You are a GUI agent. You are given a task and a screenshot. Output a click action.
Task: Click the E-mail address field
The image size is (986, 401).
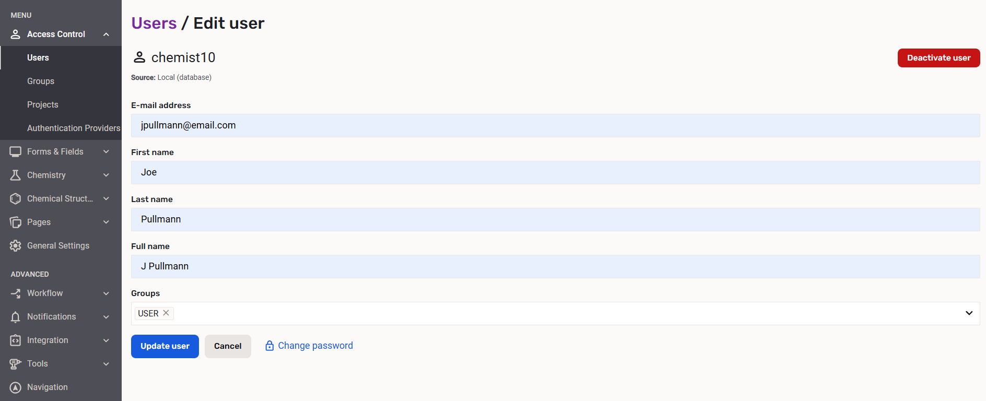[555, 125]
